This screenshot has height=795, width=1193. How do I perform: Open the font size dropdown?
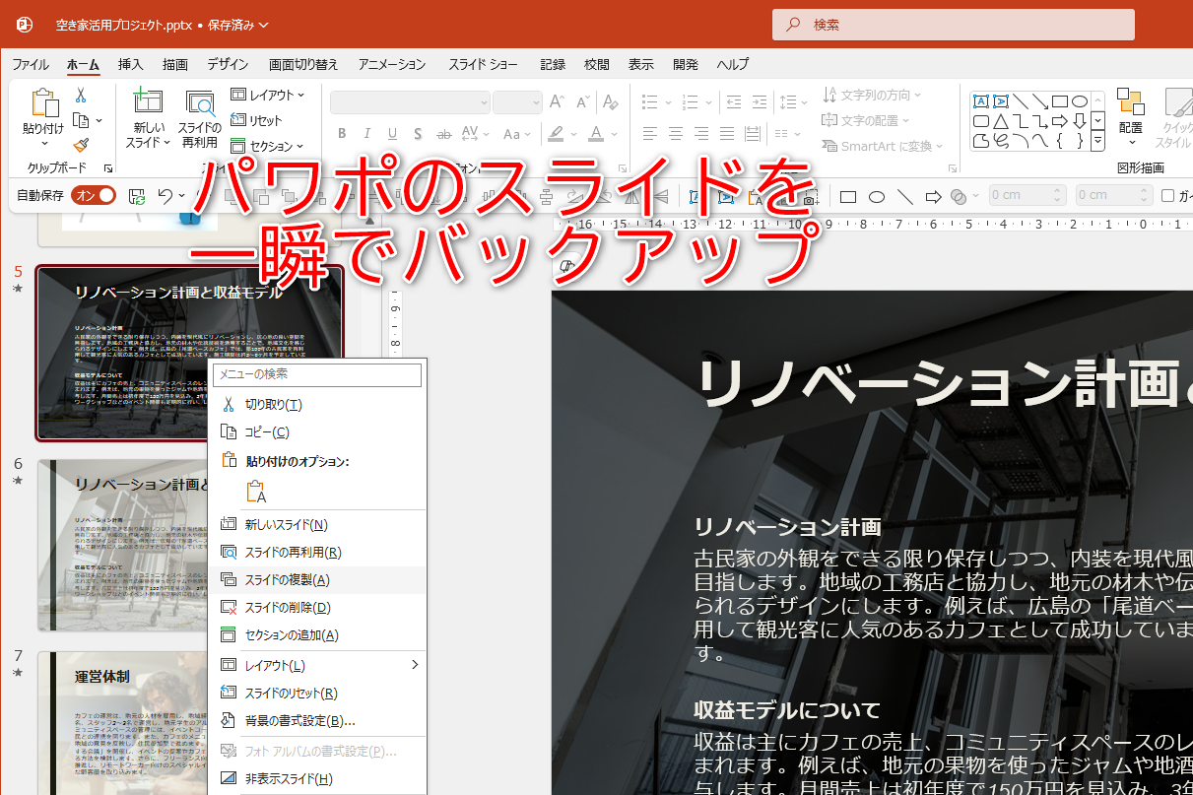(536, 102)
